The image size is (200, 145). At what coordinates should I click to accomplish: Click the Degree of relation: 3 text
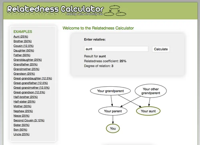99,66
